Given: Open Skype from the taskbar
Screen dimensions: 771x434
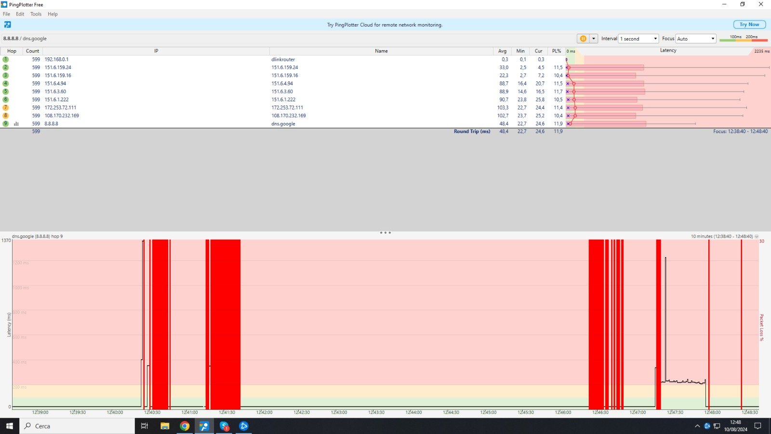Looking at the screenshot, I should [x=224, y=426].
